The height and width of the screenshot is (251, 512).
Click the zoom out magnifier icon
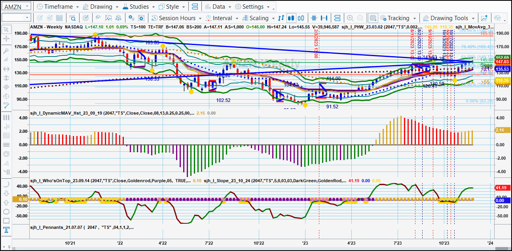click(360, 18)
